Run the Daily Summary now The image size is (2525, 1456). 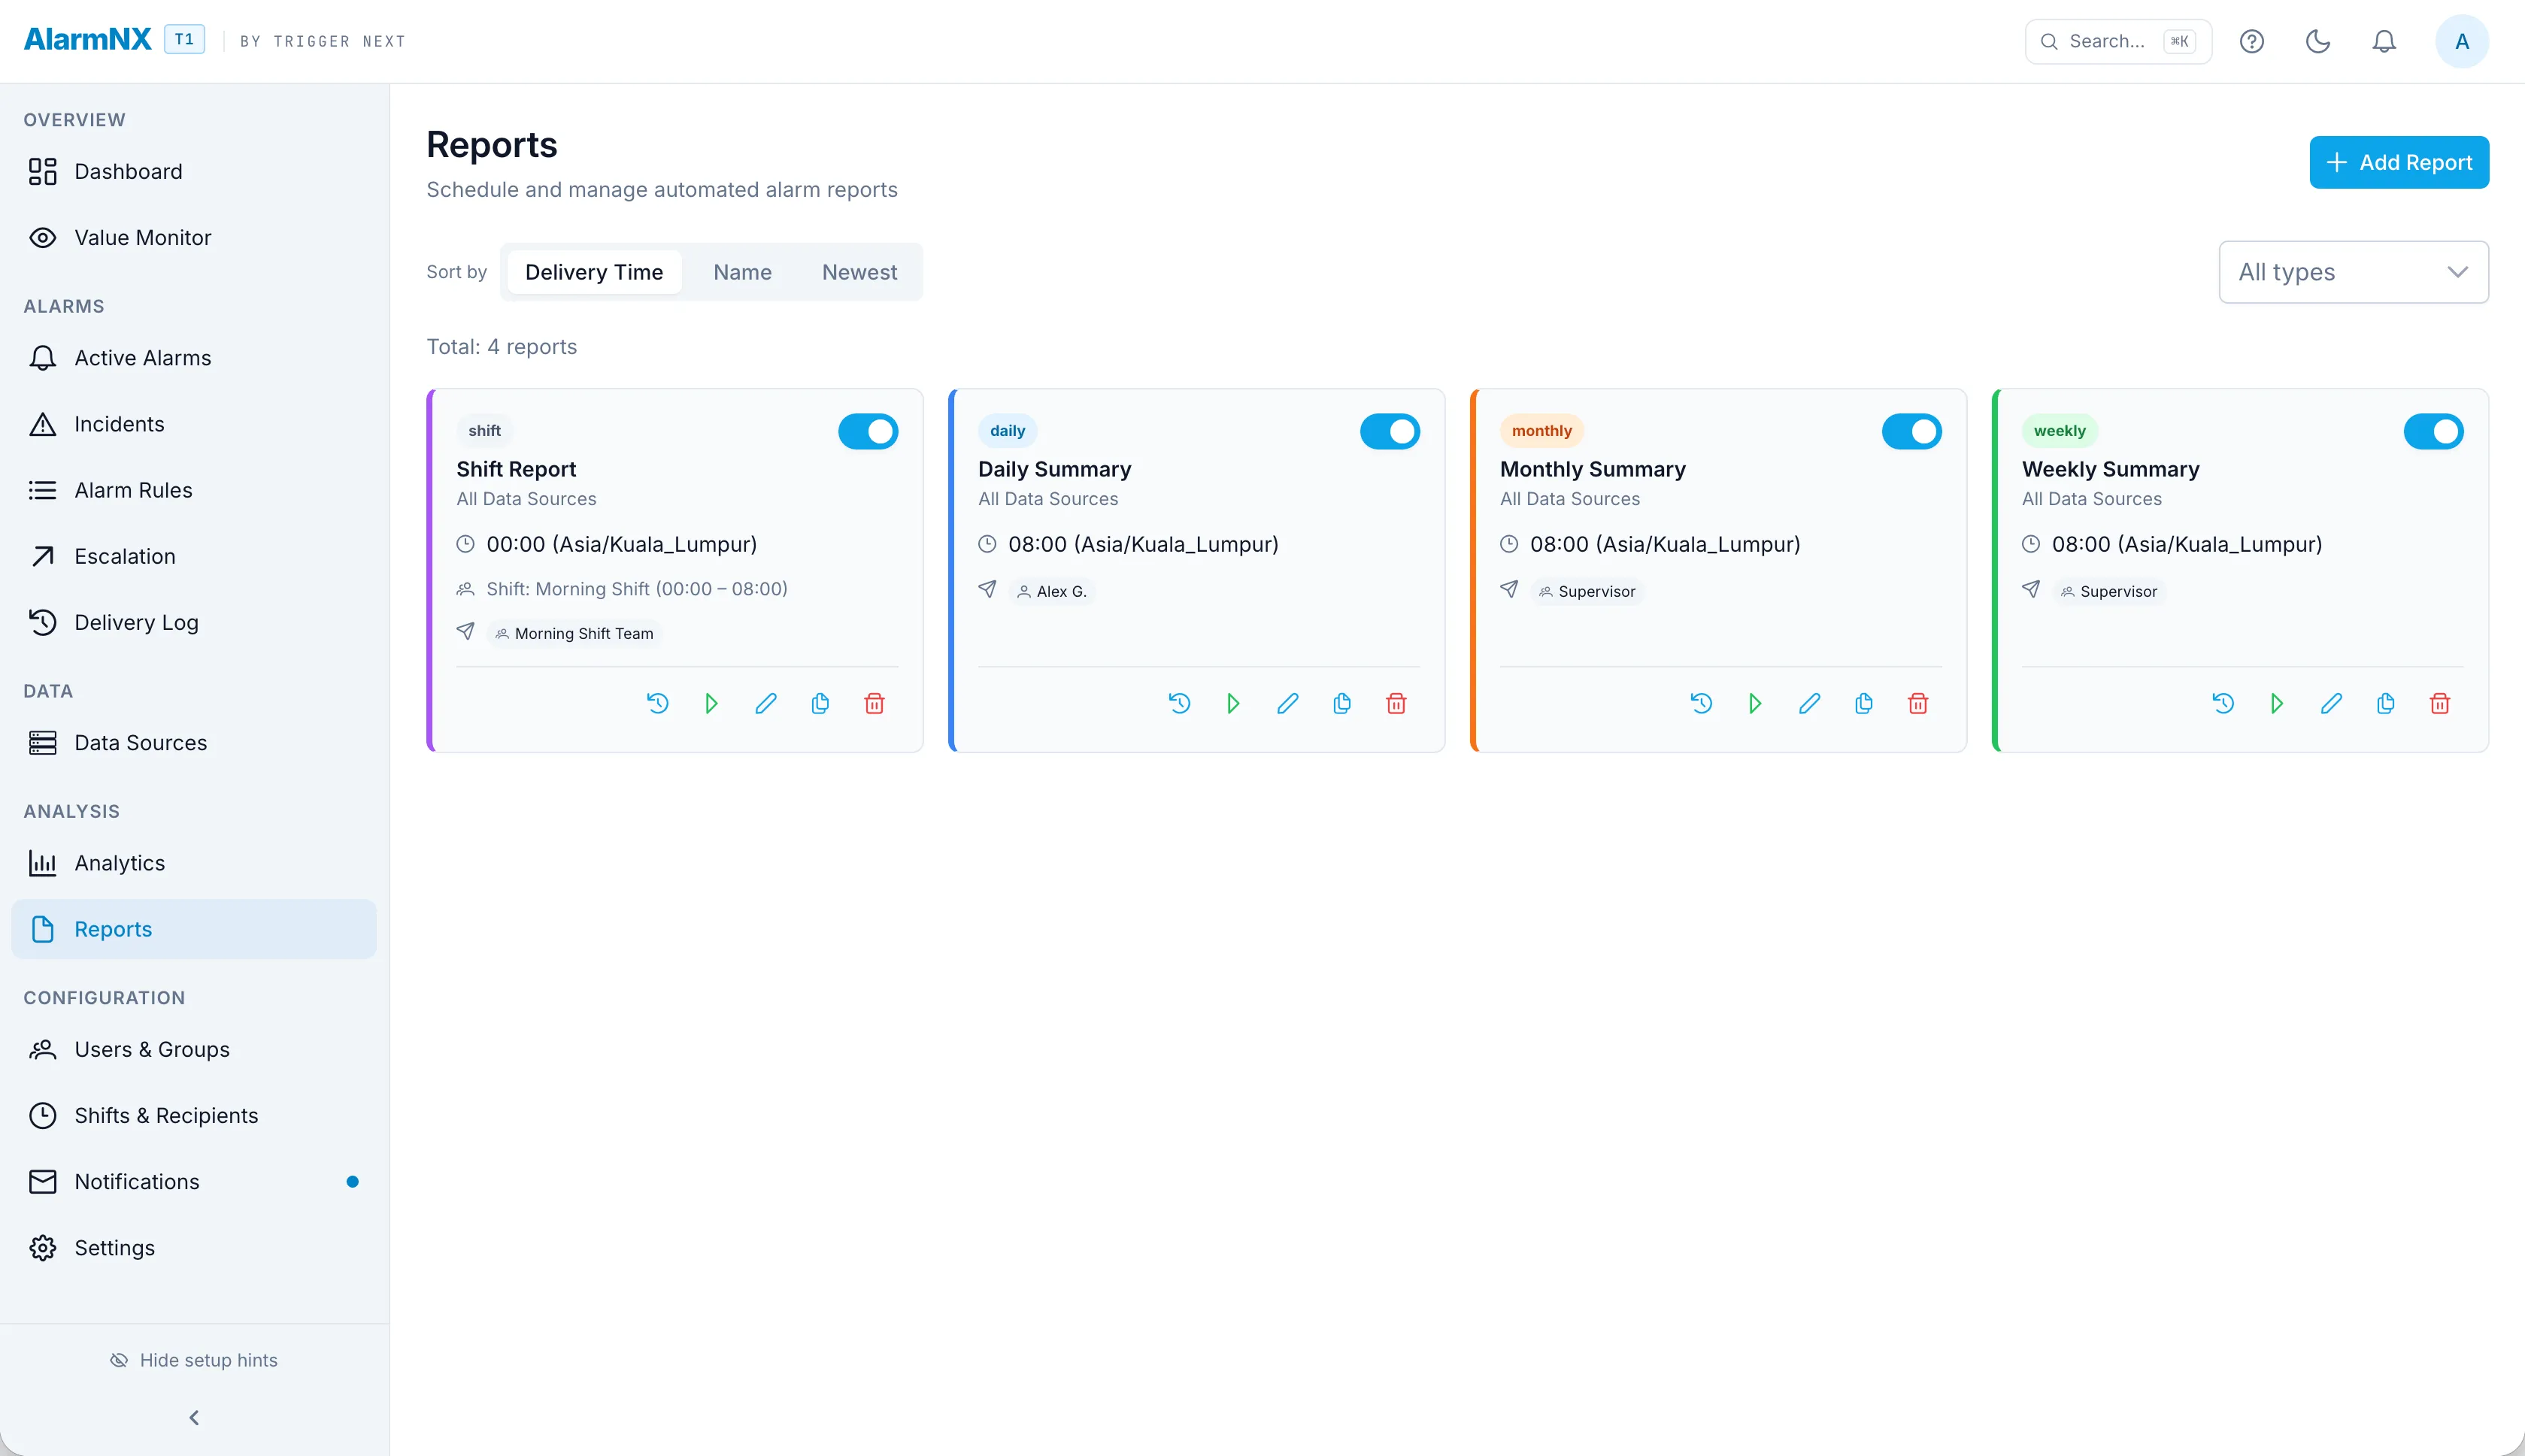point(1233,704)
